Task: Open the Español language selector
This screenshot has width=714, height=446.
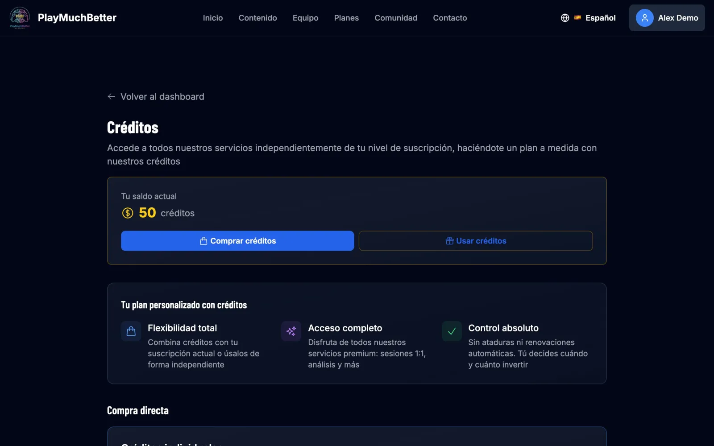Action: click(588, 18)
